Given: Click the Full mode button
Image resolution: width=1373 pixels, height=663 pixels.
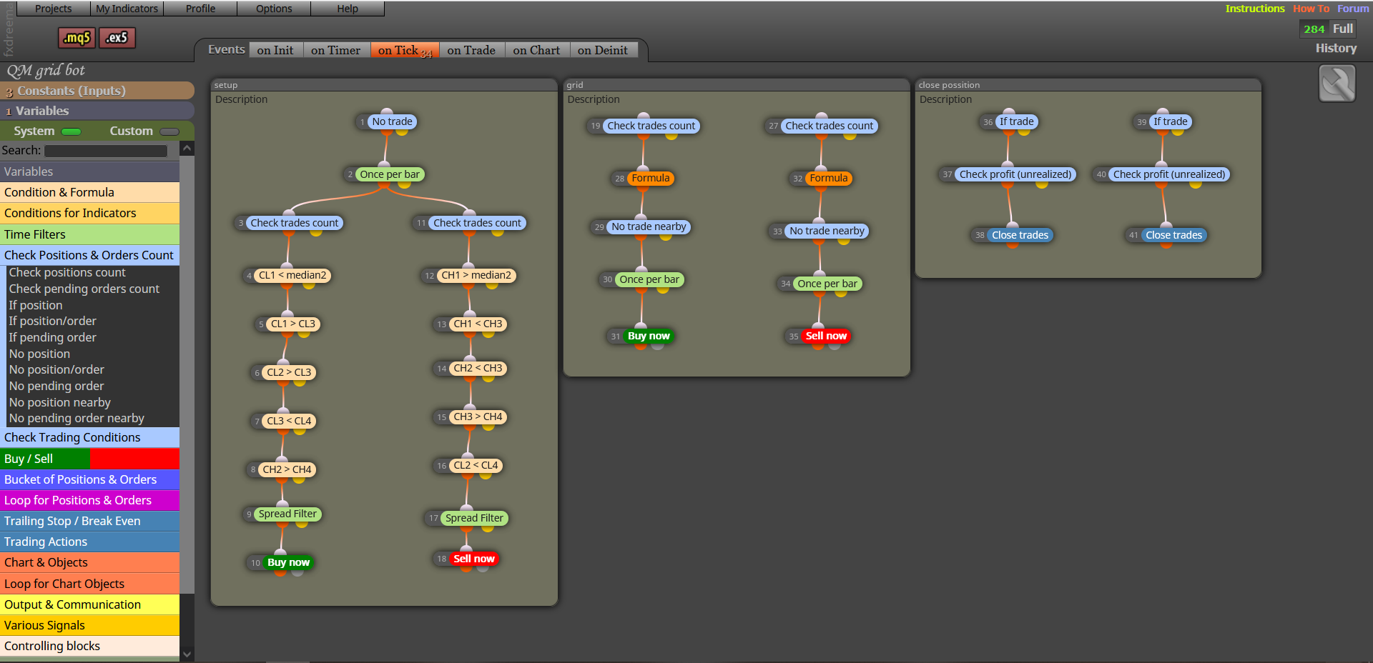Looking at the screenshot, I should pos(1343,29).
